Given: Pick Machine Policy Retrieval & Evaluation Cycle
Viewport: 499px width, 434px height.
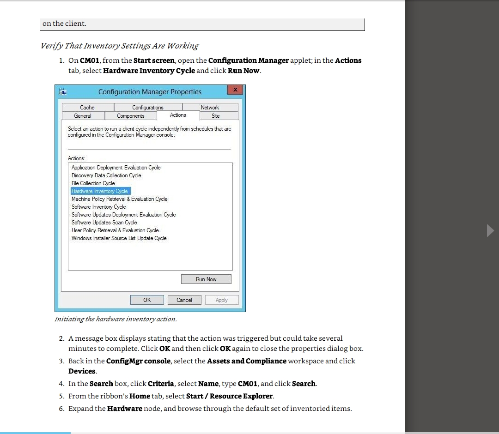Looking at the screenshot, I should coord(119,199).
